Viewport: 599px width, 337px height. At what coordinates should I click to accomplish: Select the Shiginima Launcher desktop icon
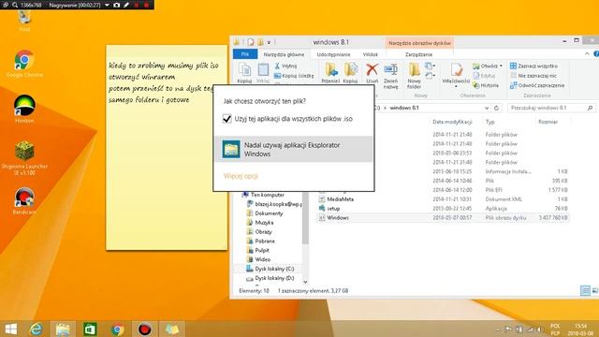pos(24,158)
